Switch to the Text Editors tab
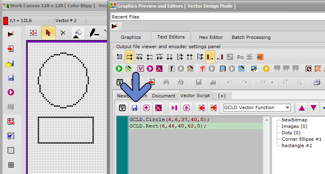The width and height of the screenshot is (325, 174). [171, 37]
